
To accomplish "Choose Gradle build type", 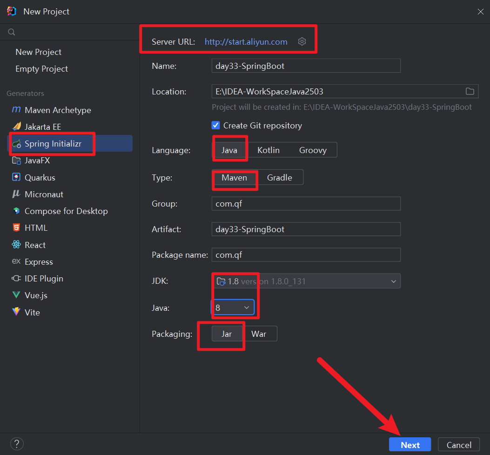I will (279, 178).
